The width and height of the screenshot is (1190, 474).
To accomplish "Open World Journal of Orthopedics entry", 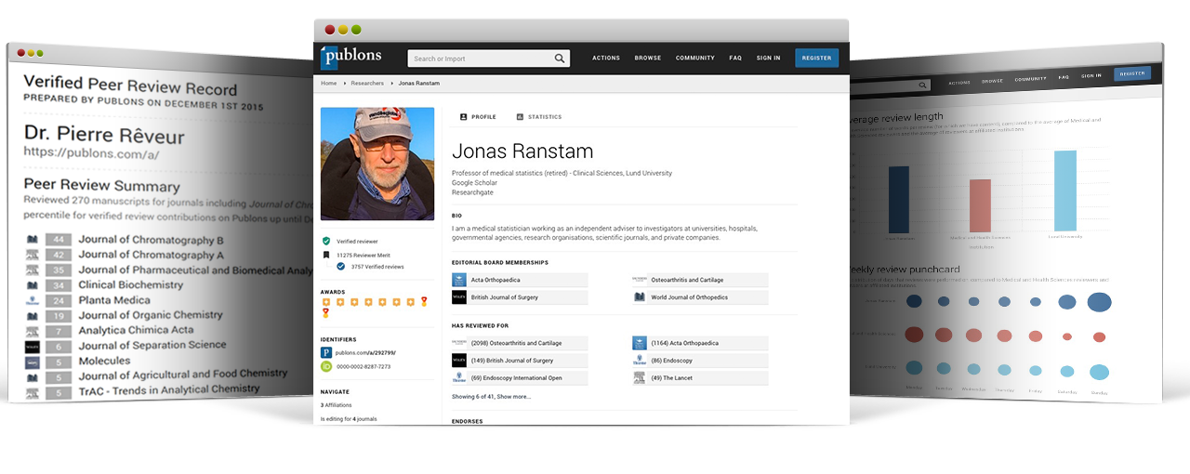I will click(700, 297).
